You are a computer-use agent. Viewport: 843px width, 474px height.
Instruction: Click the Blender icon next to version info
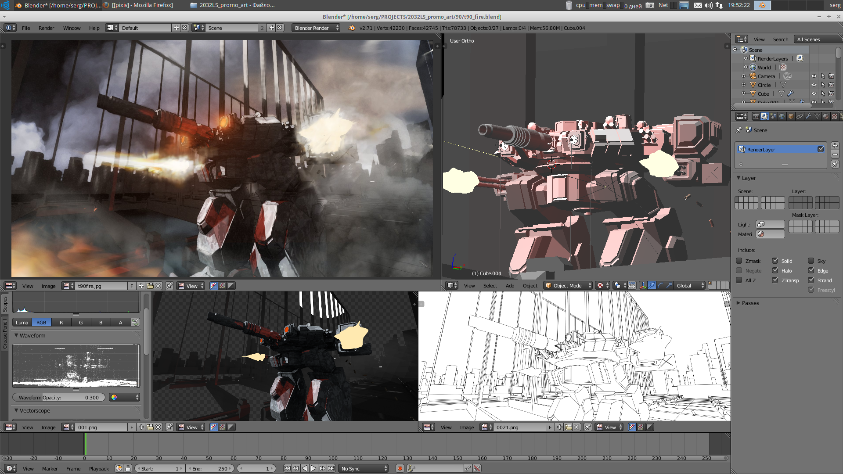352,28
